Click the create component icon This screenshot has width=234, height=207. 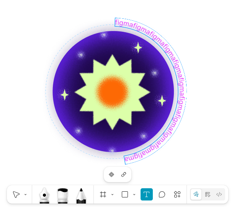click(x=111, y=174)
